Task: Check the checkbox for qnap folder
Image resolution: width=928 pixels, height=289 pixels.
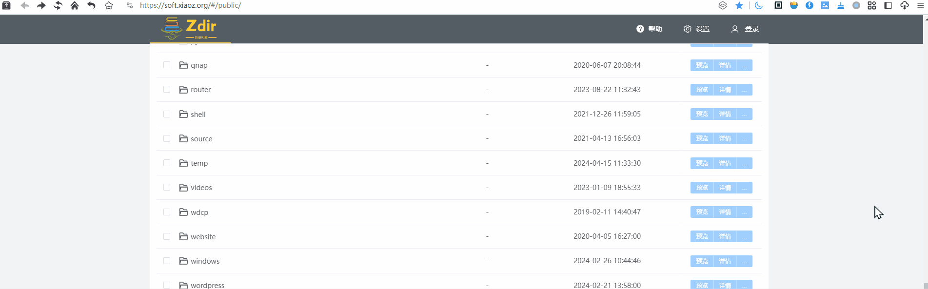Action: click(x=167, y=65)
